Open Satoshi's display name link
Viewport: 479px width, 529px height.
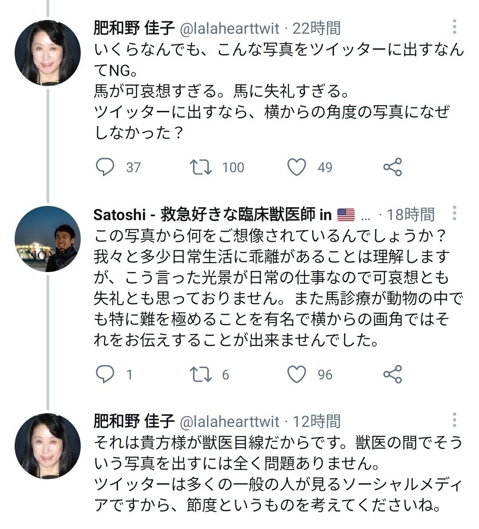213,215
